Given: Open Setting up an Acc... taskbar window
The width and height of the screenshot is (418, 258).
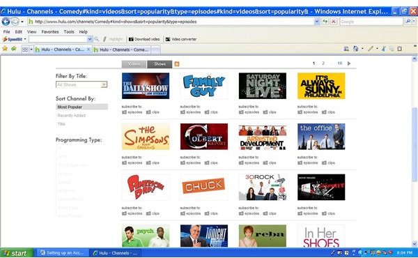Looking at the screenshot, I should click(x=63, y=253).
